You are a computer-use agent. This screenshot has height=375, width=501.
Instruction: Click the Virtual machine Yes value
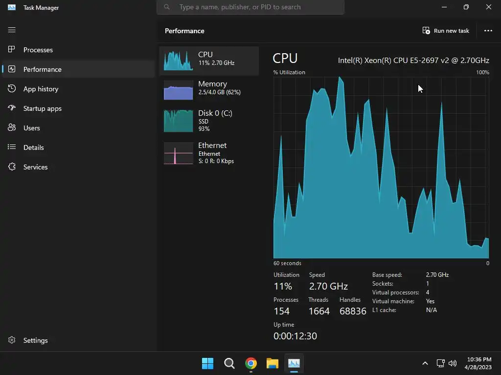[430, 301]
